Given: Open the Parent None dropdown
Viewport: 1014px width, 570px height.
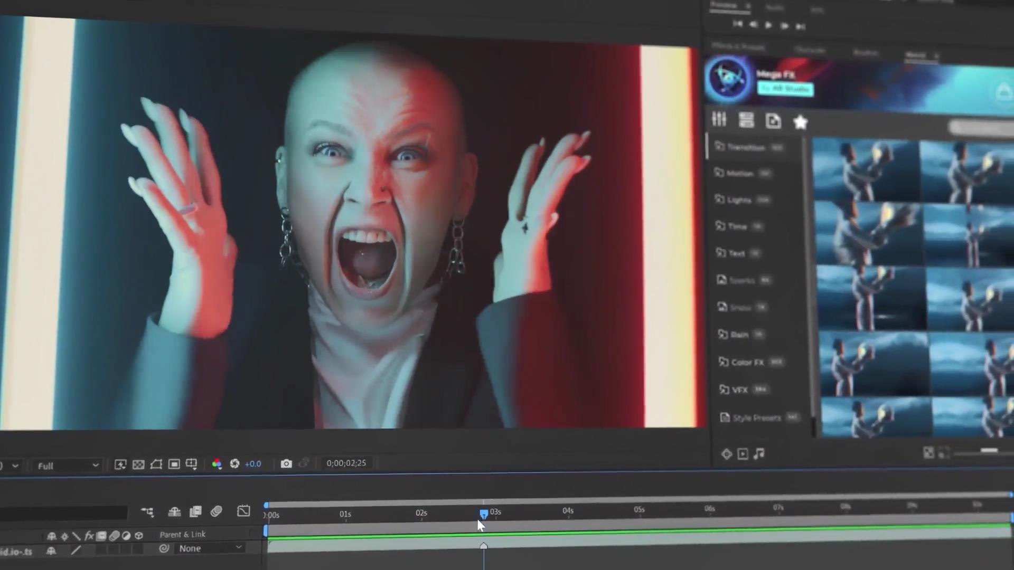Looking at the screenshot, I should (x=210, y=548).
